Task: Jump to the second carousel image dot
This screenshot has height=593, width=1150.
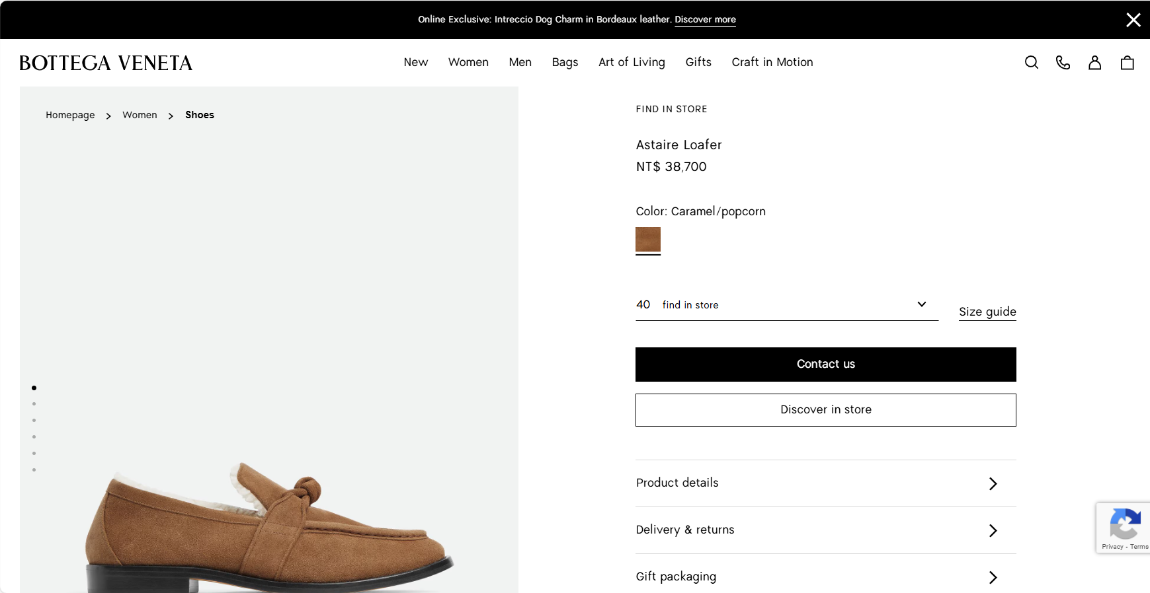Action: 34,404
